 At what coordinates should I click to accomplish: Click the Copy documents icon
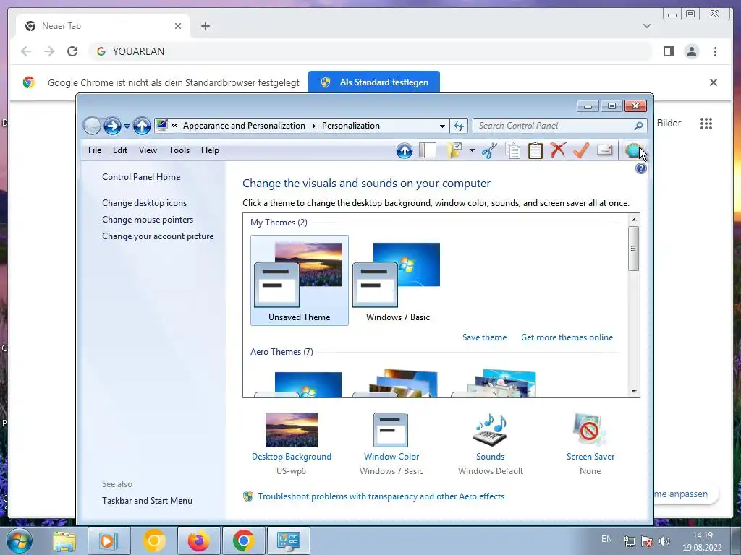[512, 150]
